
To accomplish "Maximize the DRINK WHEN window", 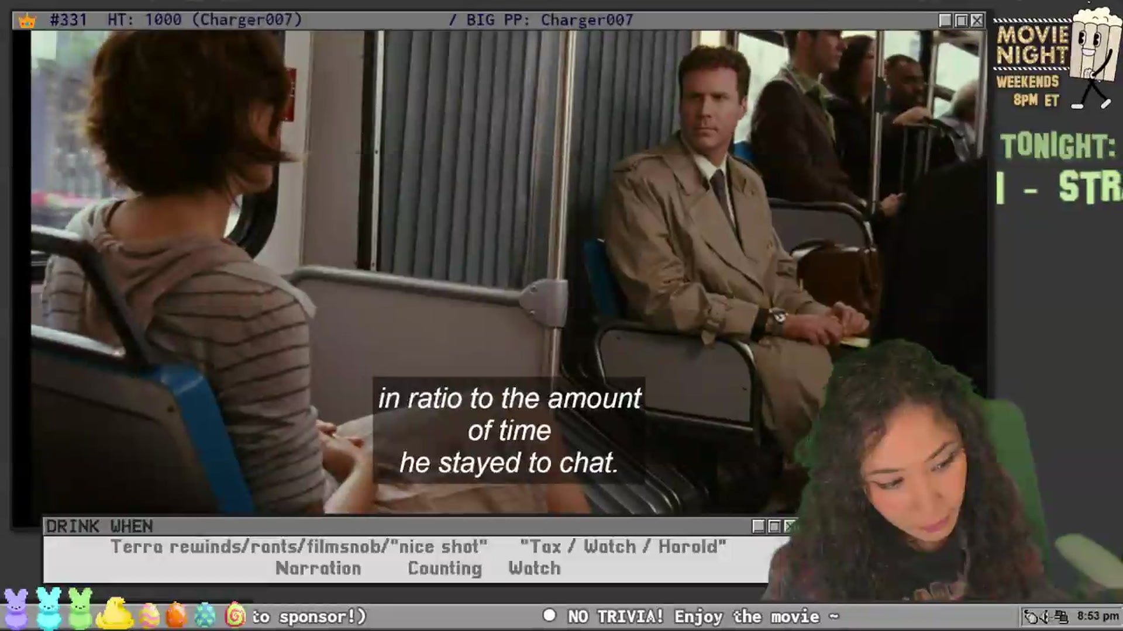I will (774, 526).
